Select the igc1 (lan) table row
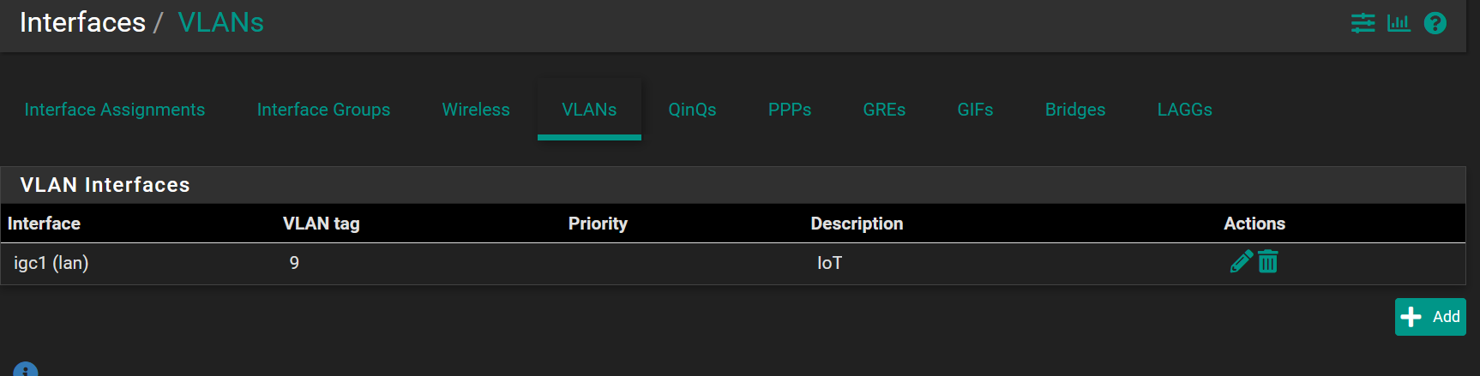Screen dimensions: 1480x376 [51, 263]
